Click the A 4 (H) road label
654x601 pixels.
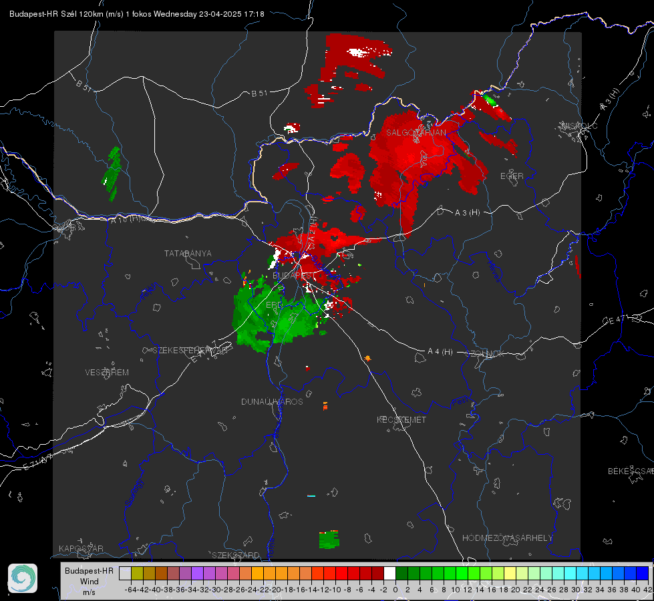(x=440, y=352)
